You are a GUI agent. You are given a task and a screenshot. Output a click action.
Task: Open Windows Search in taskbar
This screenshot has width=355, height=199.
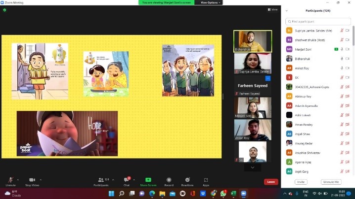pos(122,194)
